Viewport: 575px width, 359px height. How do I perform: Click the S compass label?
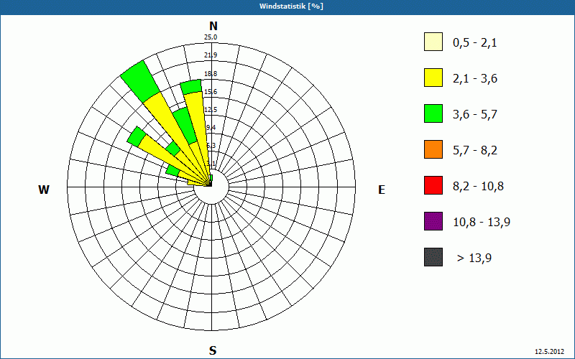click(213, 350)
